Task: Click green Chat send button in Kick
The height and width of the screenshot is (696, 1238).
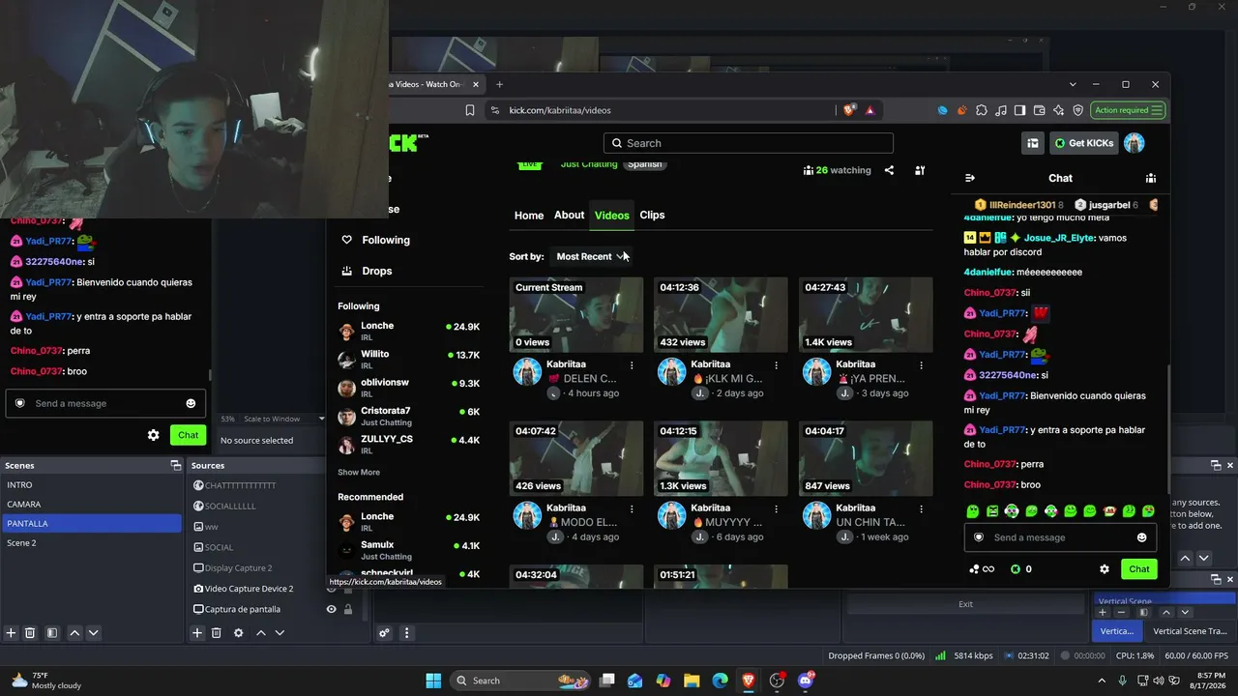Action: tap(1139, 569)
